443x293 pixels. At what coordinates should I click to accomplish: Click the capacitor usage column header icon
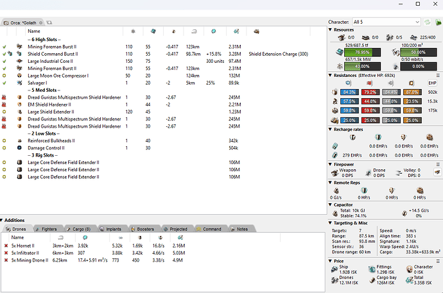[x=173, y=31]
